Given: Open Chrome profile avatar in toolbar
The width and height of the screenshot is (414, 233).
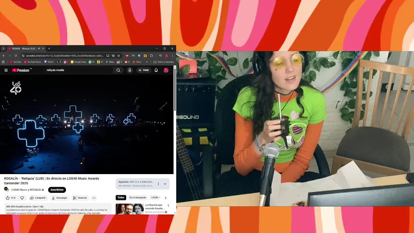Looking at the screenshot, I should click(167, 56).
